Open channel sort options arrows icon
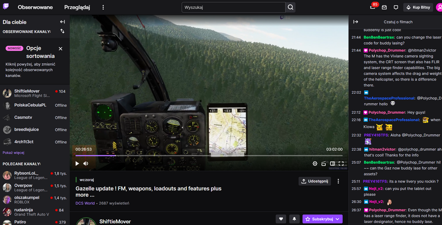This screenshot has width=442, height=225. [63, 31]
